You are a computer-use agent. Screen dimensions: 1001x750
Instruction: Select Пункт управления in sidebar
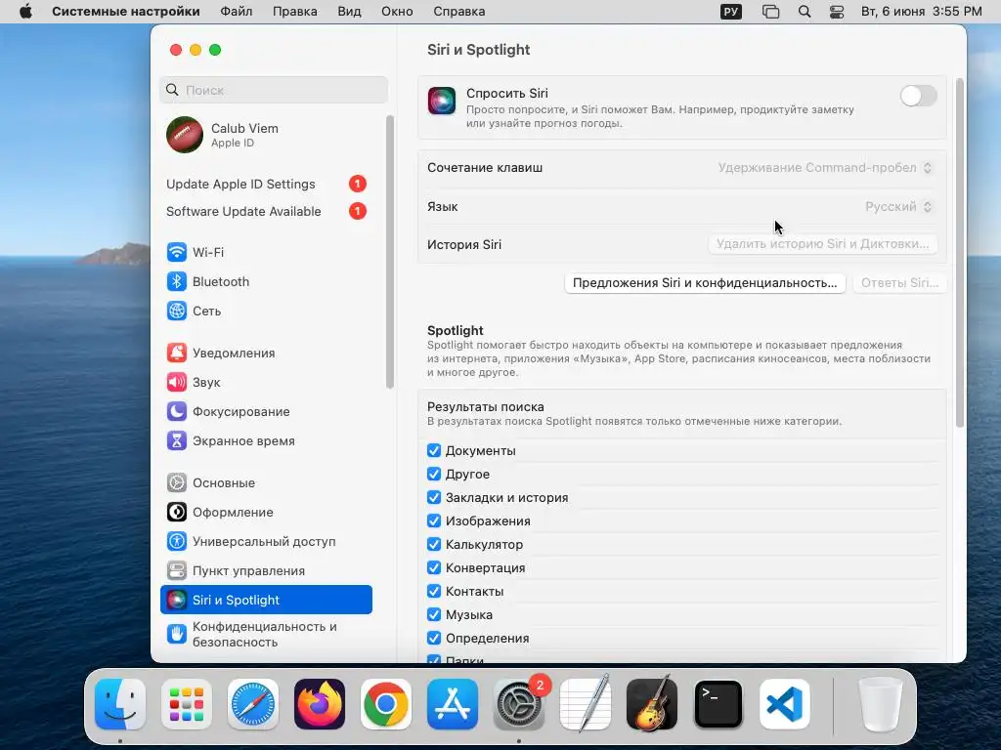[x=266, y=570]
